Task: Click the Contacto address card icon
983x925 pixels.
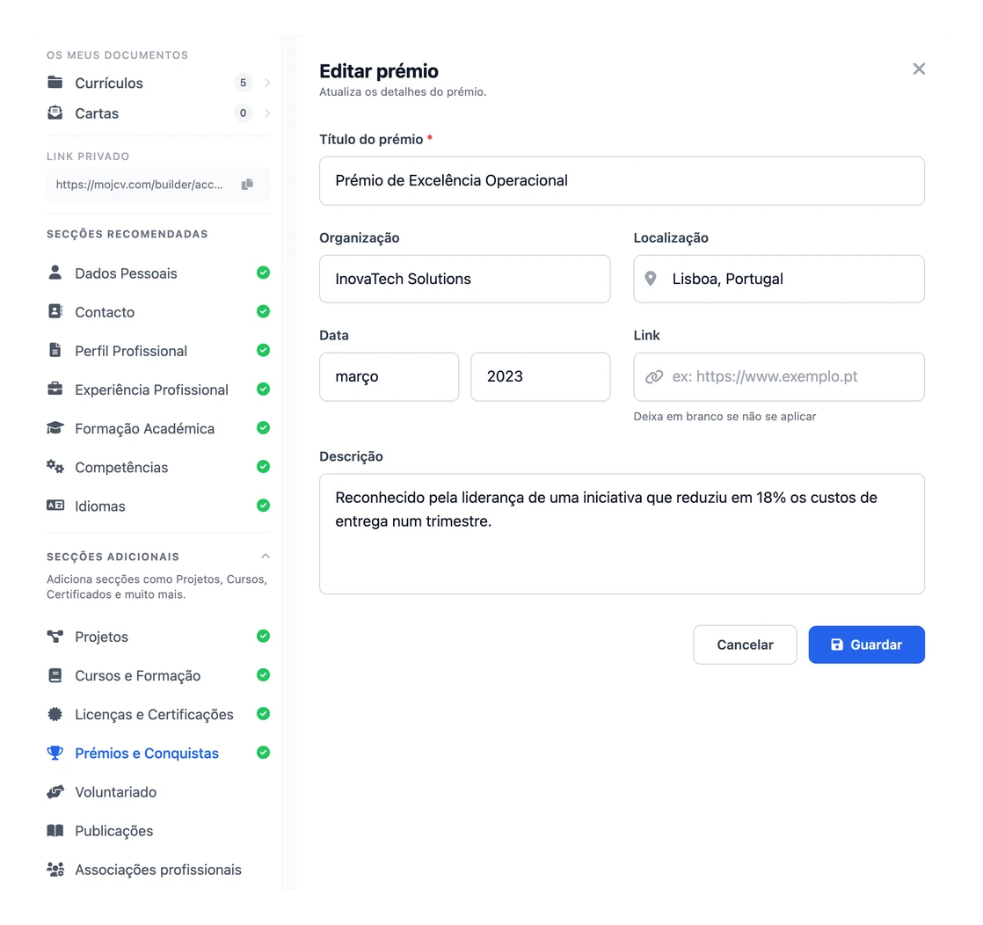Action: pos(55,311)
